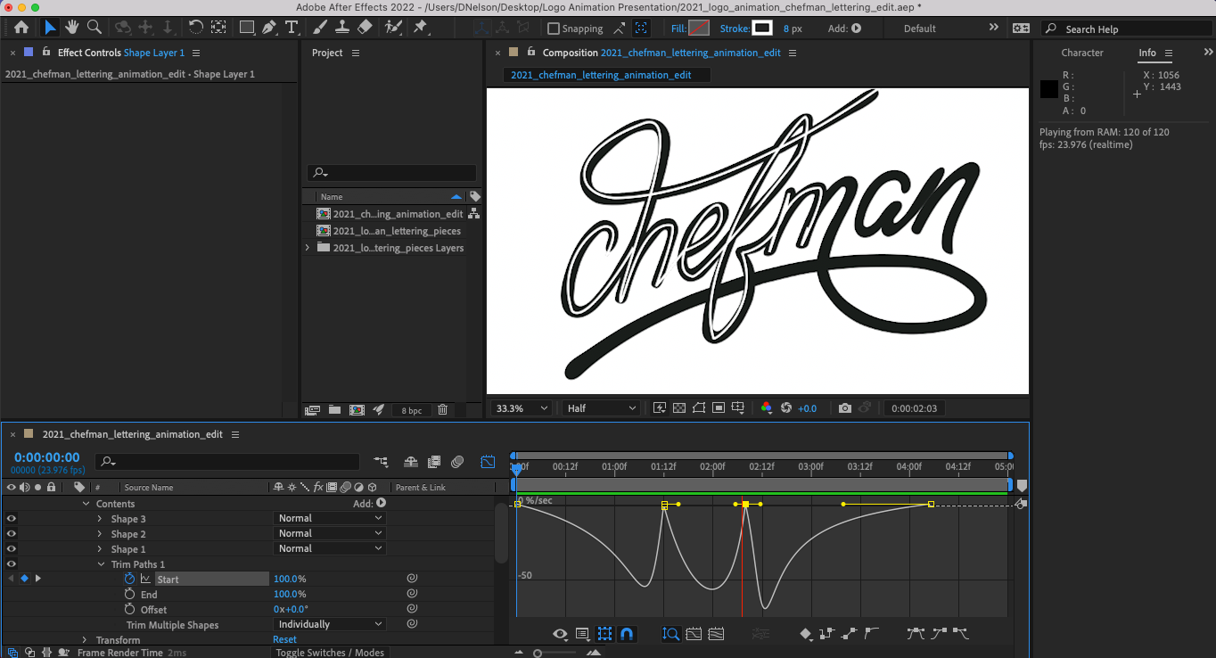Toggle the transparency grid icon

(x=679, y=408)
